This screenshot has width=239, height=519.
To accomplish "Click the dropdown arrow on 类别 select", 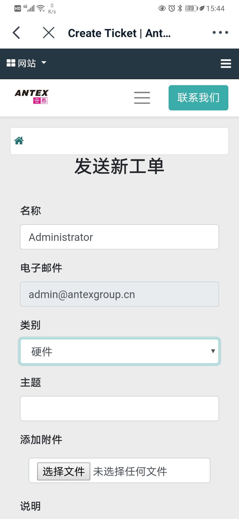I will (x=213, y=351).
